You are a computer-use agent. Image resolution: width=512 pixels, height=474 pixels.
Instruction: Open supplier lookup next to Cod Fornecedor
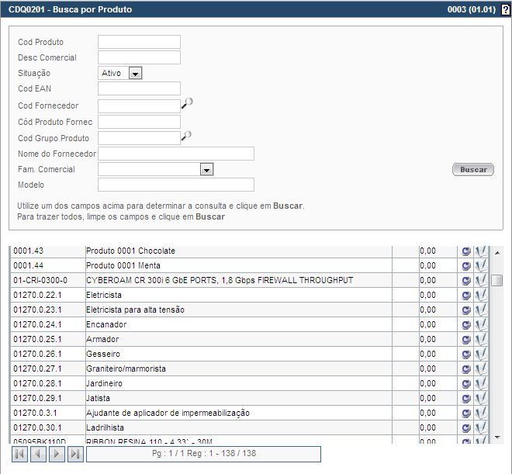pos(186,103)
